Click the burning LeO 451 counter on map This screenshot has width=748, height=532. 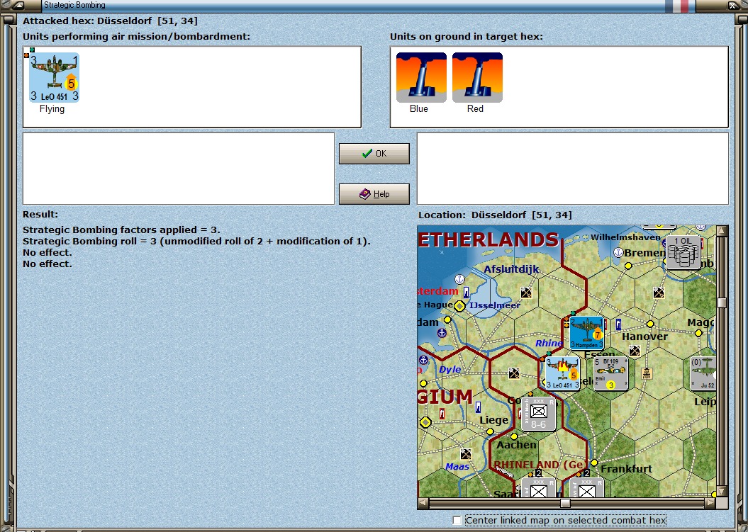[563, 373]
